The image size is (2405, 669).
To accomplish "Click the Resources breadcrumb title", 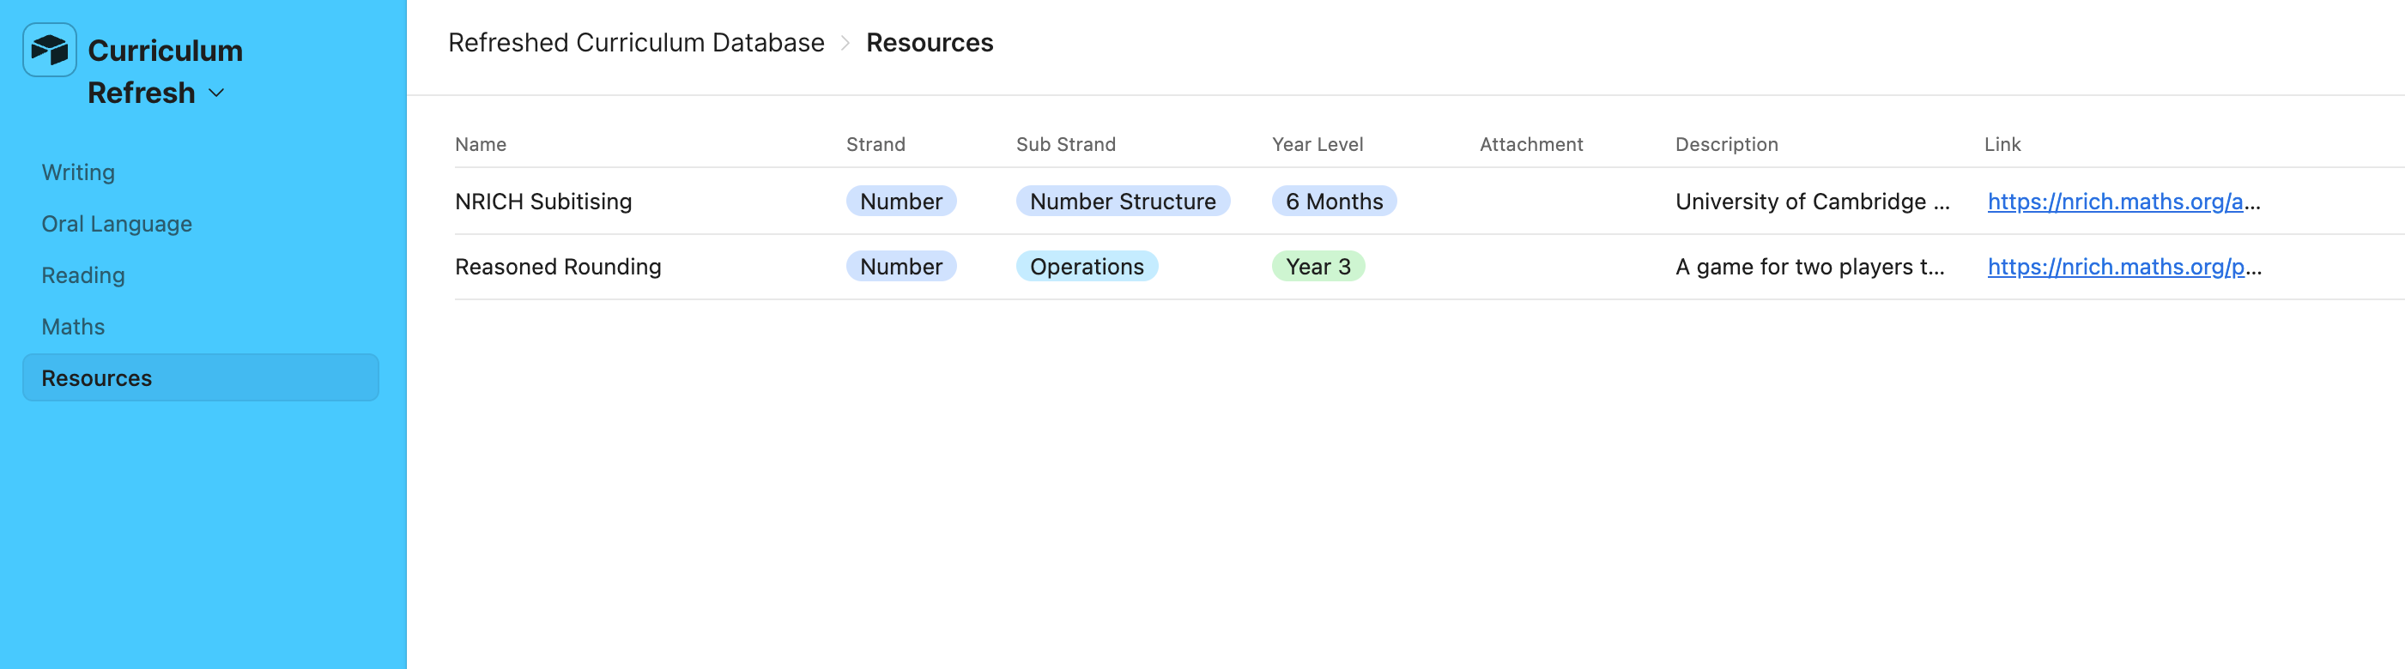I will point(930,43).
